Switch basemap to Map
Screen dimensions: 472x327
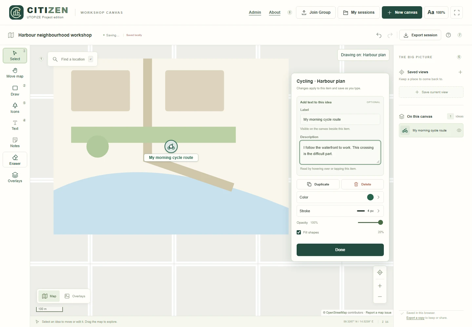tap(49, 296)
